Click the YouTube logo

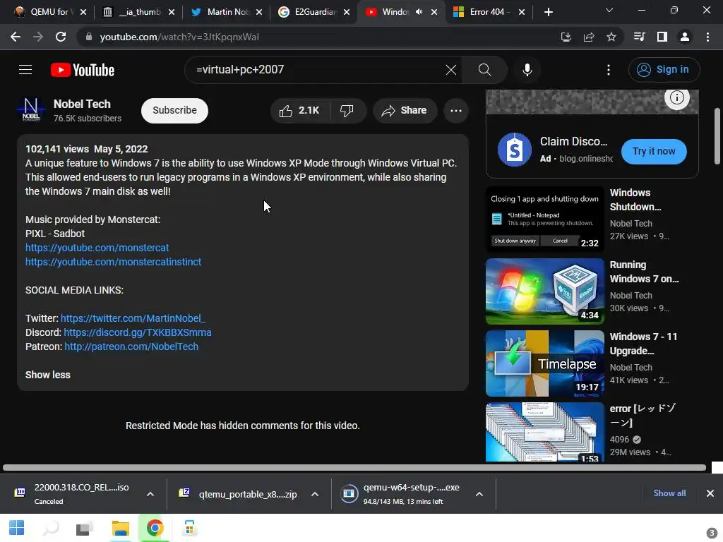coord(83,70)
